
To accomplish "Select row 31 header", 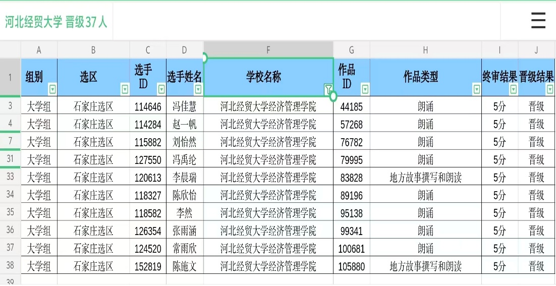I will 10,159.
